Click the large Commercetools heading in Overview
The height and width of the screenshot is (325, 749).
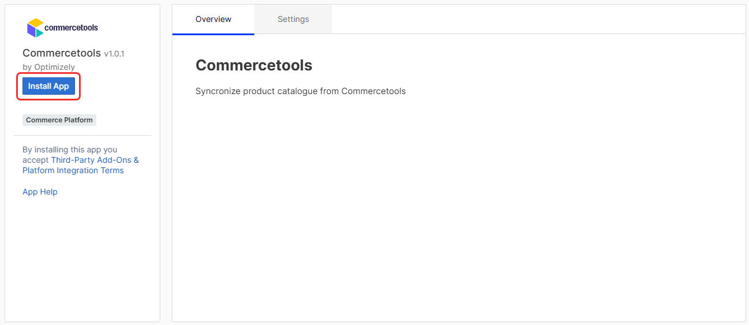(x=254, y=65)
